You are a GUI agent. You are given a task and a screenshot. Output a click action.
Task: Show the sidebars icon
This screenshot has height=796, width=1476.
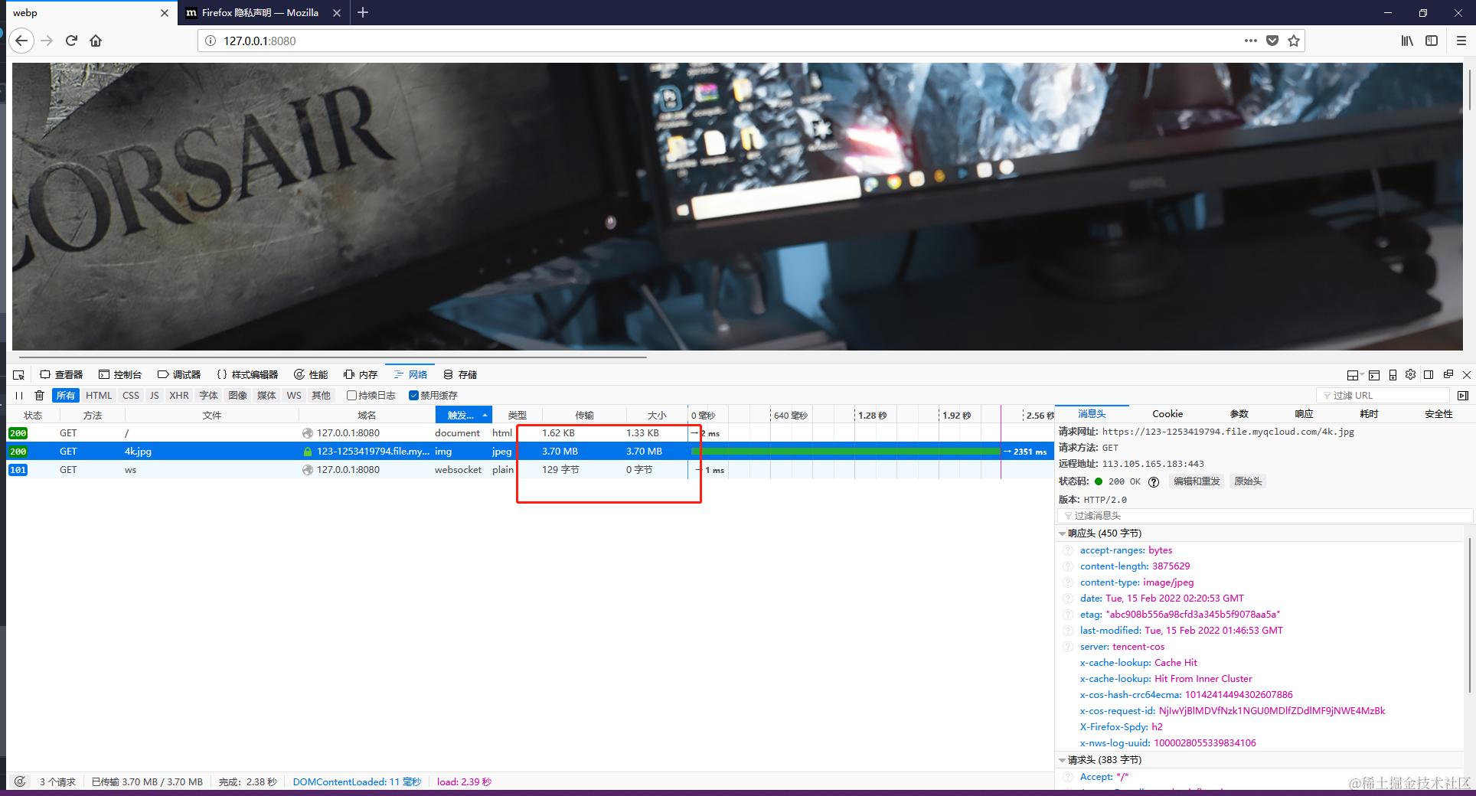tap(1432, 41)
